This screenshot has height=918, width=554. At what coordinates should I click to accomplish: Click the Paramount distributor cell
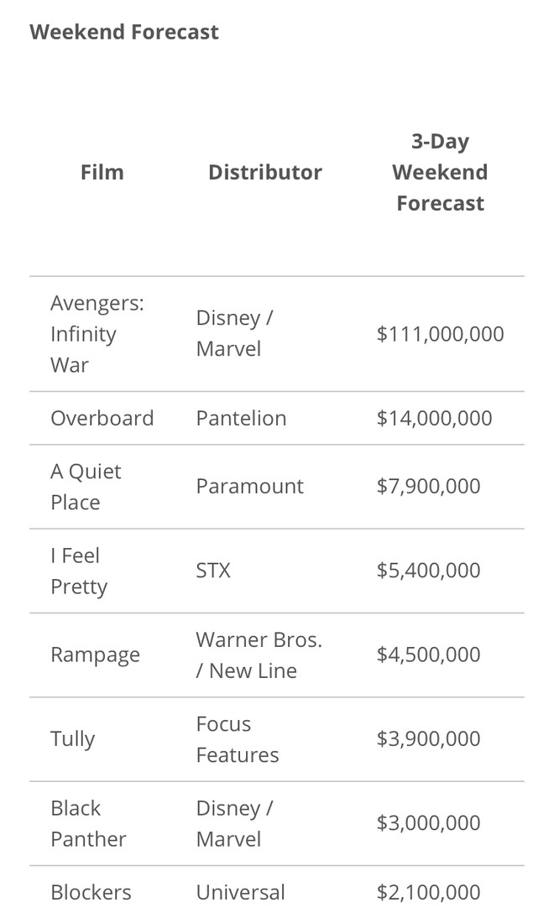click(249, 486)
